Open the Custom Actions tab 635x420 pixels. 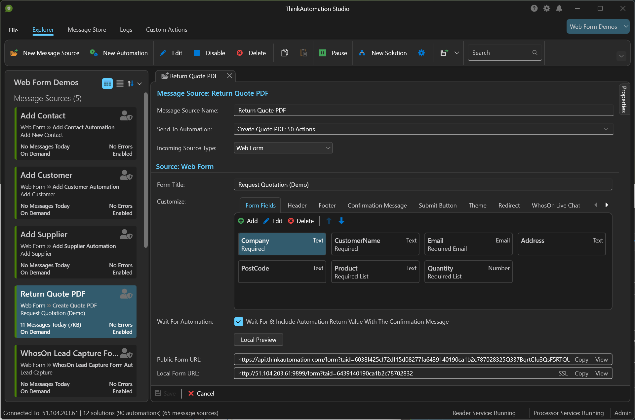pos(167,30)
